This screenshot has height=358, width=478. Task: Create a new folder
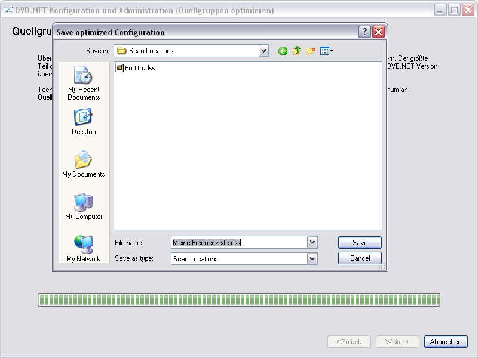(x=311, y=51)
